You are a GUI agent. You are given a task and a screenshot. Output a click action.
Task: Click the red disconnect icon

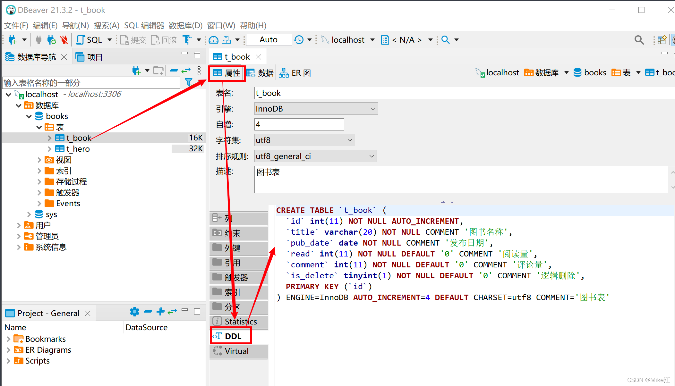click(64, 40)
